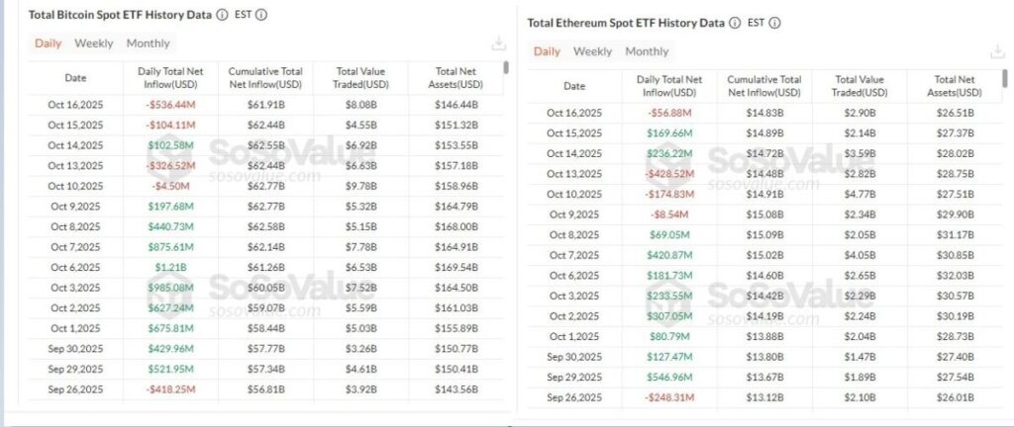Click Ethereum Cumulative Total Net Inflow header
Viewport: 1014px width, 427px height.
pos(763,86)
